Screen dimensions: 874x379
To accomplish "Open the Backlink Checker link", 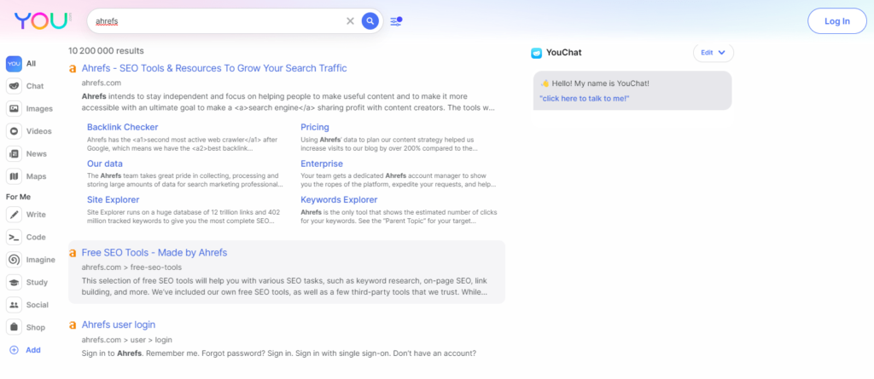I will click(x=122, y=128).
